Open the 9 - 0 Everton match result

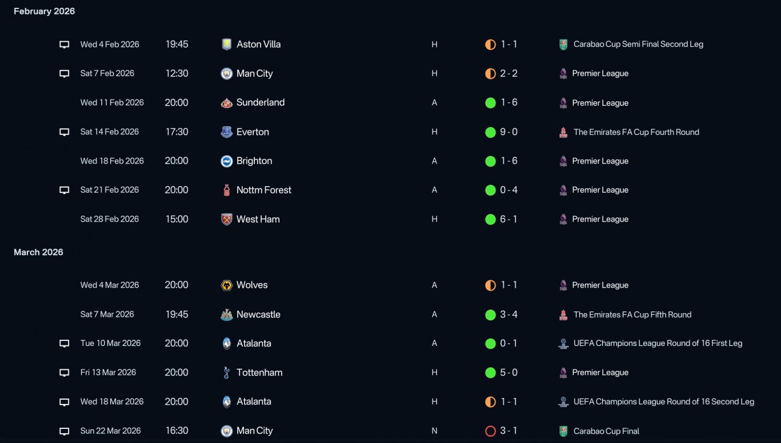509,132
